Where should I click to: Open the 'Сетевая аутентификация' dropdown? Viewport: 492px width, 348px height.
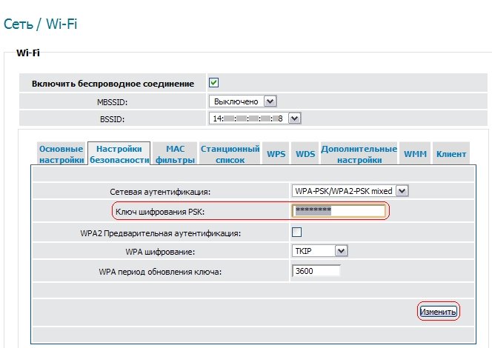pos(350,191)
